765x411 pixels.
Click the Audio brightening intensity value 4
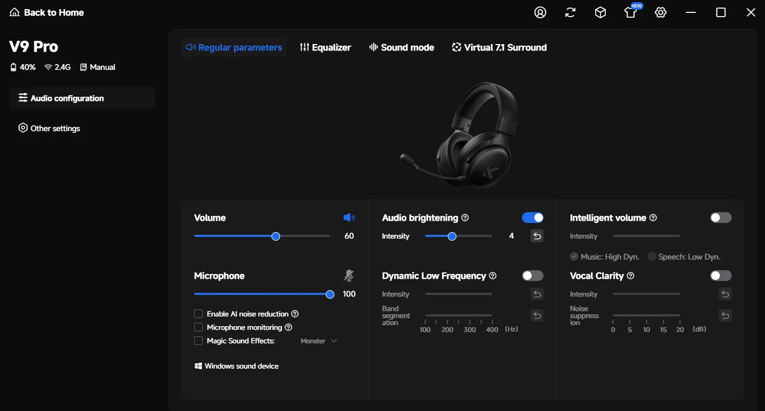(512, 236)
